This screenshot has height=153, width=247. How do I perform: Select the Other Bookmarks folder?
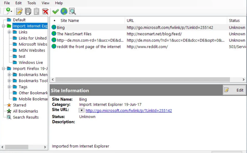coord(33,93)
